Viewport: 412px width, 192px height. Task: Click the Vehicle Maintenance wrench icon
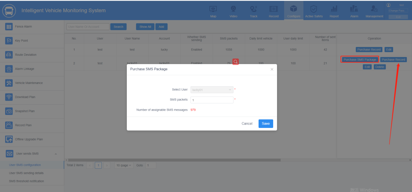point(9,83)
